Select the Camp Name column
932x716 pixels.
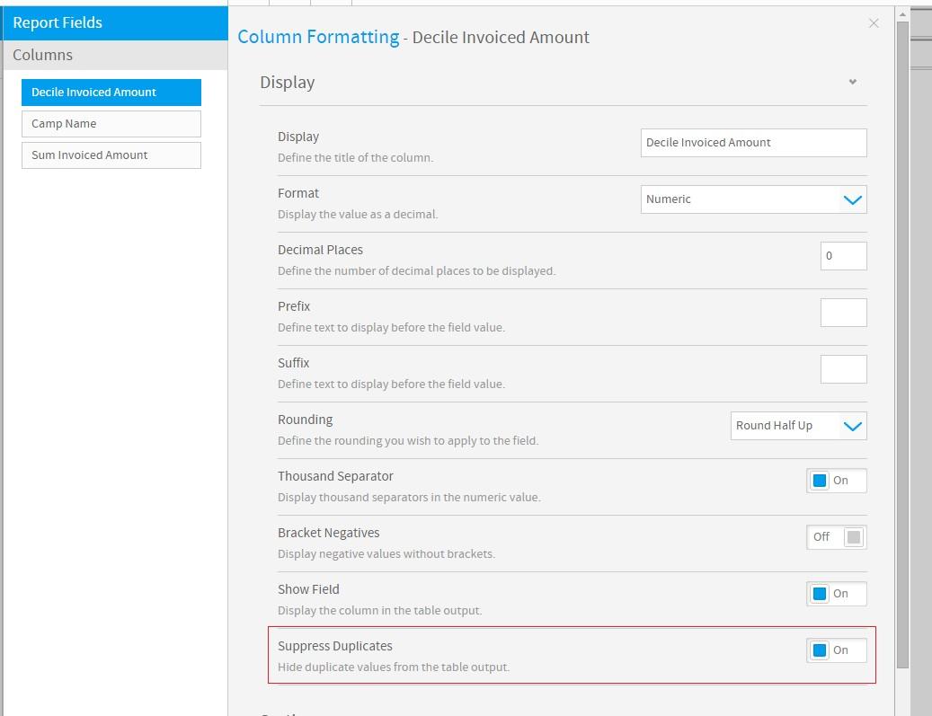pyautogui.click(x=111, y=124)
